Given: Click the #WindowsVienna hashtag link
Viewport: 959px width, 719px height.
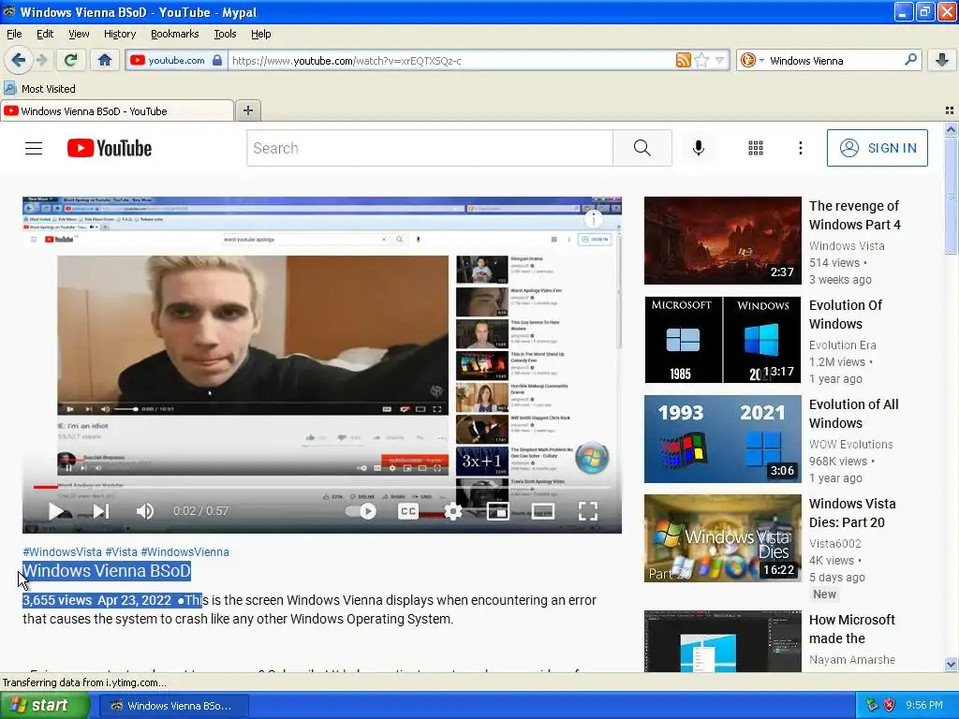Looking at the screenshot, I should (x=185, y=551).
